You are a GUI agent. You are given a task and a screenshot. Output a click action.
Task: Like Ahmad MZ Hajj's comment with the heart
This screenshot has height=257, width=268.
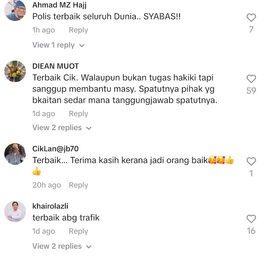tap(251, 18)
